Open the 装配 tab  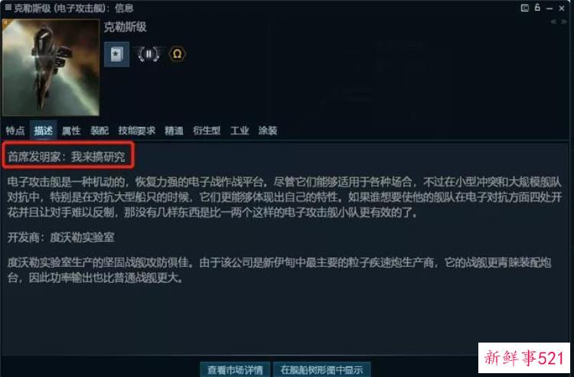[x=99, y=131]
